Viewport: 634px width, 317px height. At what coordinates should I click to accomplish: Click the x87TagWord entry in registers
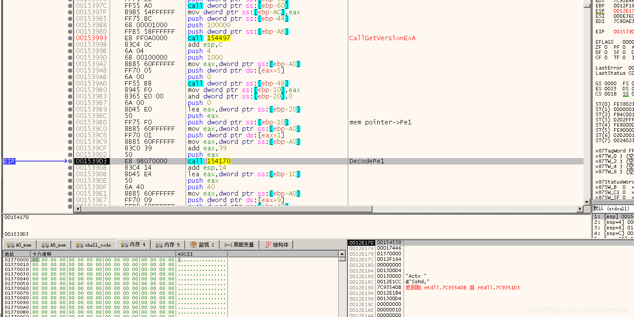pos(610,151)
